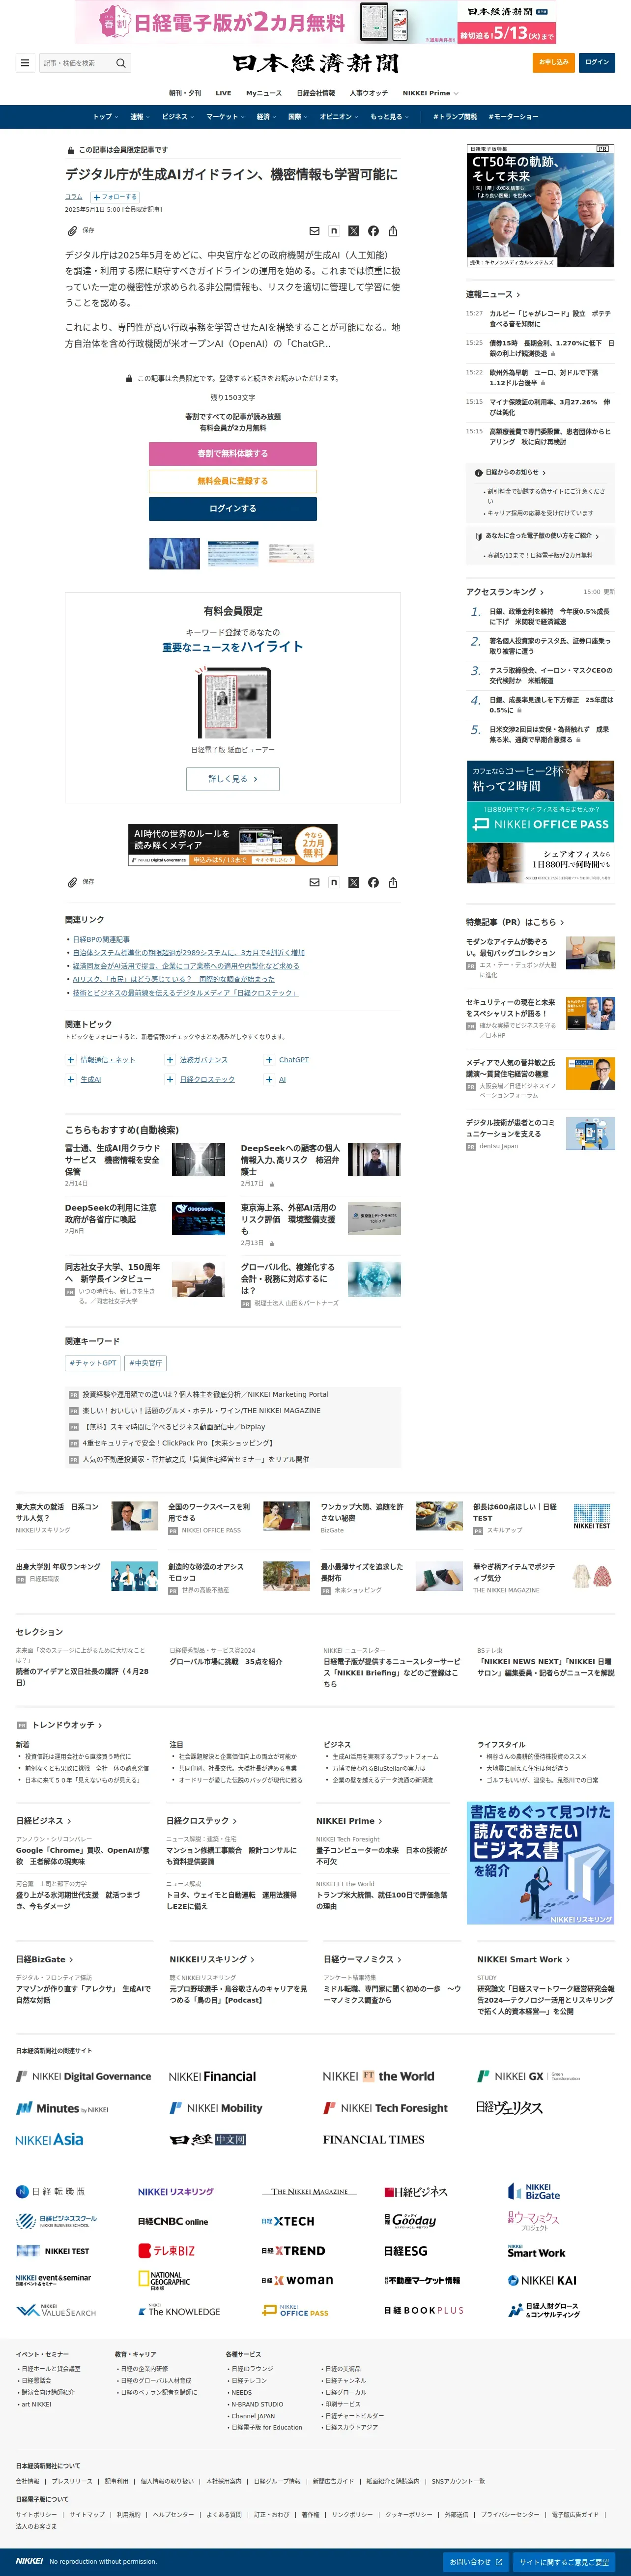
Task: Expand the トップ navigation dropdown
Action: coord(105,117)
